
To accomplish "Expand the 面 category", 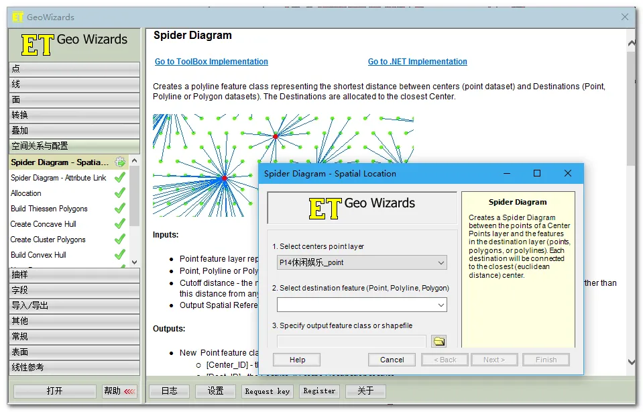I will pyautogui.click(x=74, y=100).
